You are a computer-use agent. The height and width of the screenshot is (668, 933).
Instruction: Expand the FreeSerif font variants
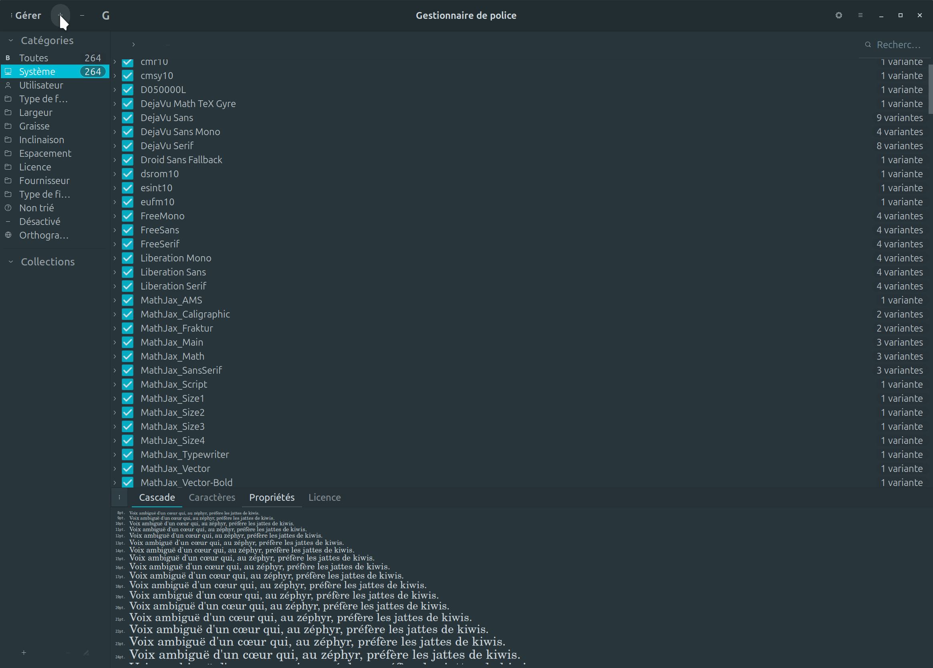tap(115, 244)
